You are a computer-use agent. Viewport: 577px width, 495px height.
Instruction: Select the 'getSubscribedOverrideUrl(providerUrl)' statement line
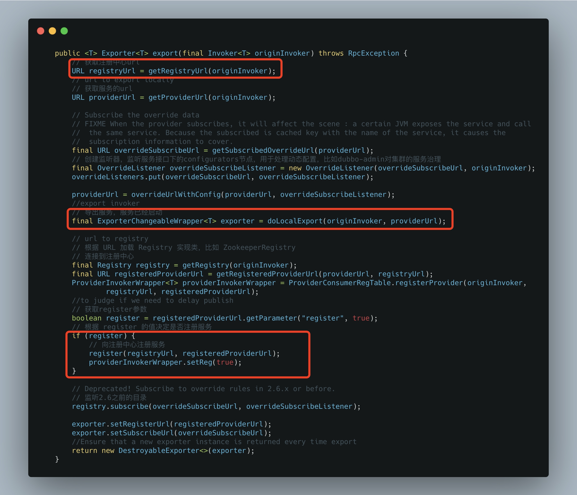click(x=223, y=150)
